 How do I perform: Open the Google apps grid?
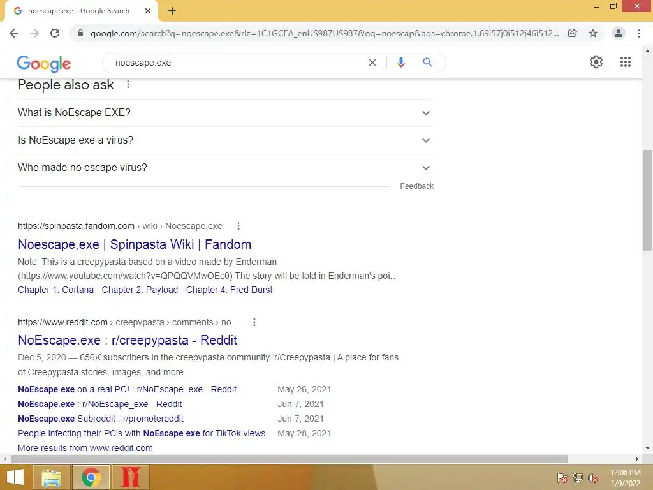[x=626, y=62]
